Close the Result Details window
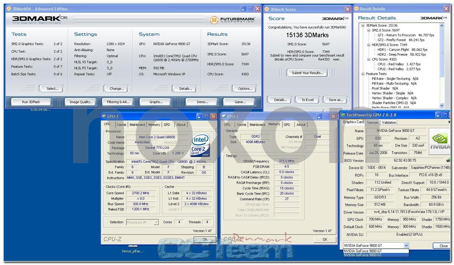The image size is (454, 265). pyautogui.click(x=446, y=9)
